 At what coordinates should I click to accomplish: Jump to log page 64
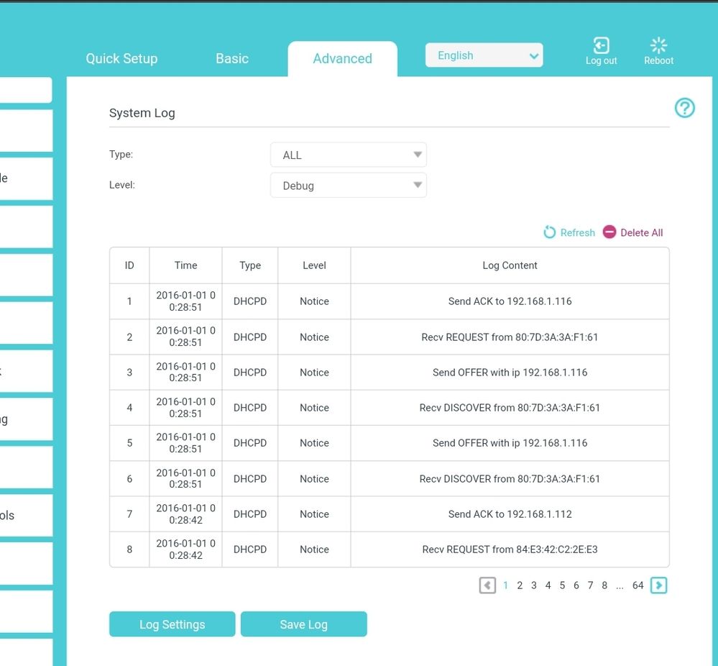638,585
